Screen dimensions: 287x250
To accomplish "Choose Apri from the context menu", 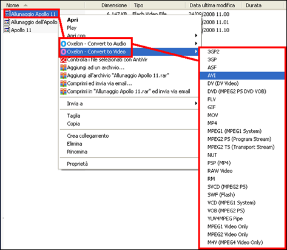I will (x=72, y=20).
